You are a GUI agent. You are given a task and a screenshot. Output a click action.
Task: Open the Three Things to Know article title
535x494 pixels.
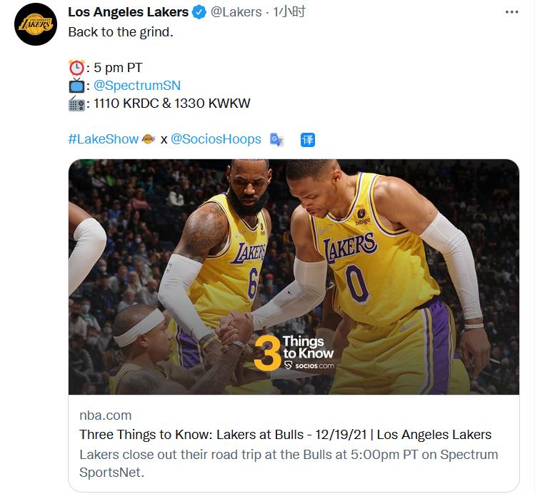pyautogui.click(x=285, y=435)
